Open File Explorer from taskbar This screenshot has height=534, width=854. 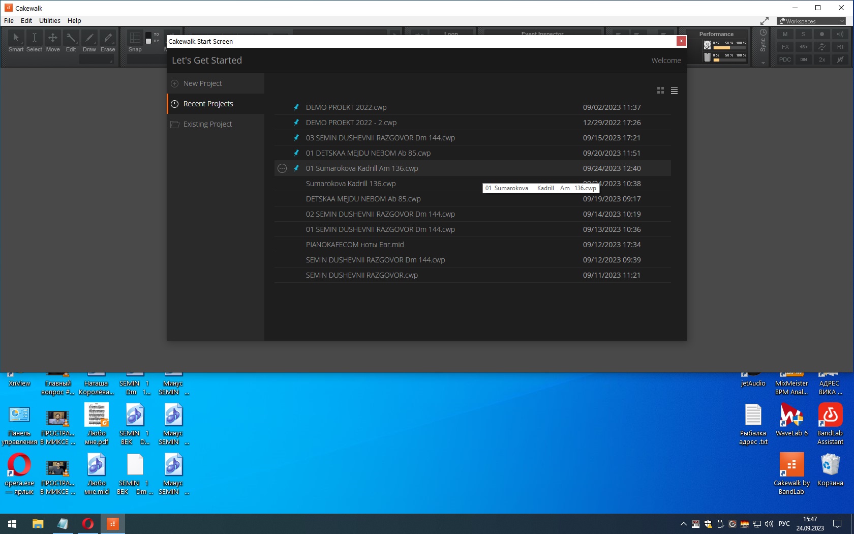point(38,524)
